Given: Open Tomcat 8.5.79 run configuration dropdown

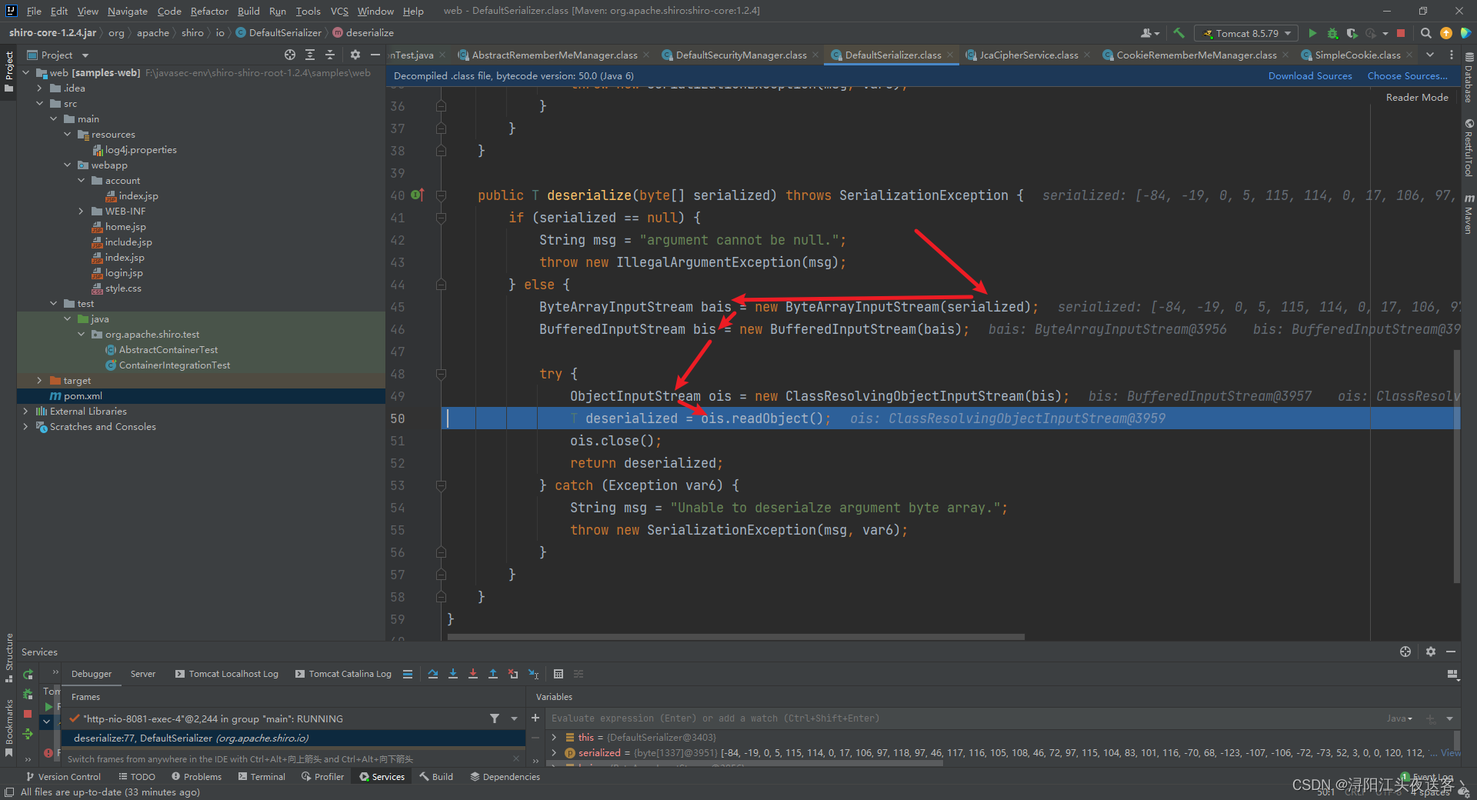Looking at the screenshot, I should (1246, 33).
